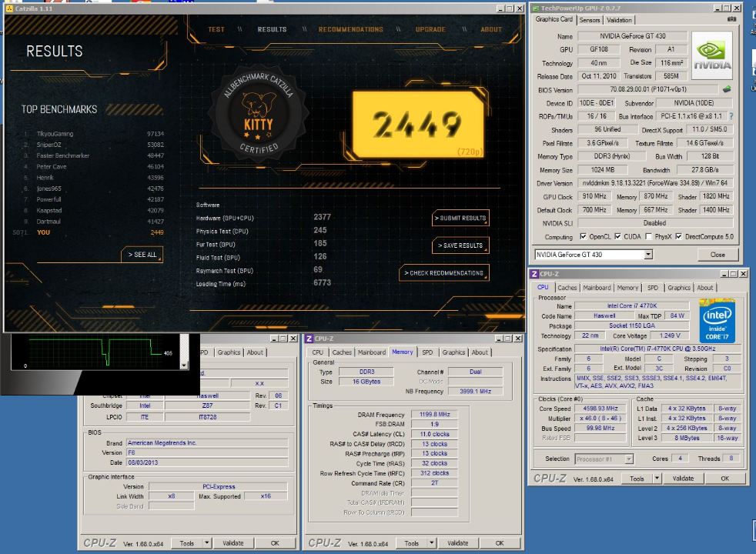Click the green monitoring graph thumbnail
The image size is (756, 554).
(x=95, y=352)
